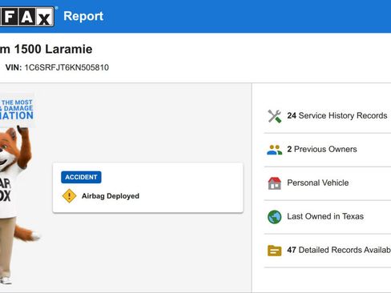Viewport: 391px width, 293px height.
Task: Open the 2 Previous Owners row
Action: (328, 150)
